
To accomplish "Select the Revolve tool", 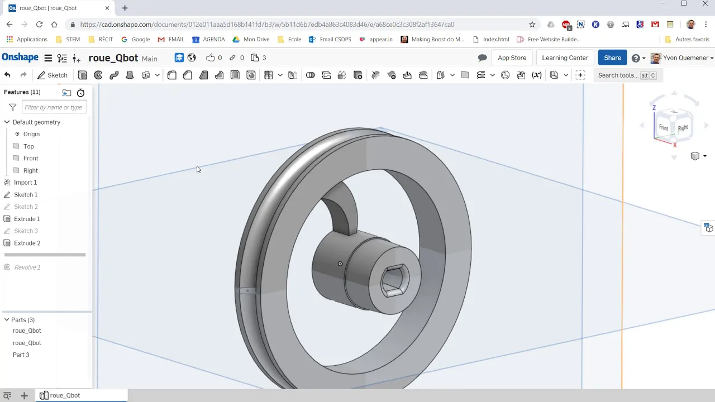I will click(x=98, y=75).
